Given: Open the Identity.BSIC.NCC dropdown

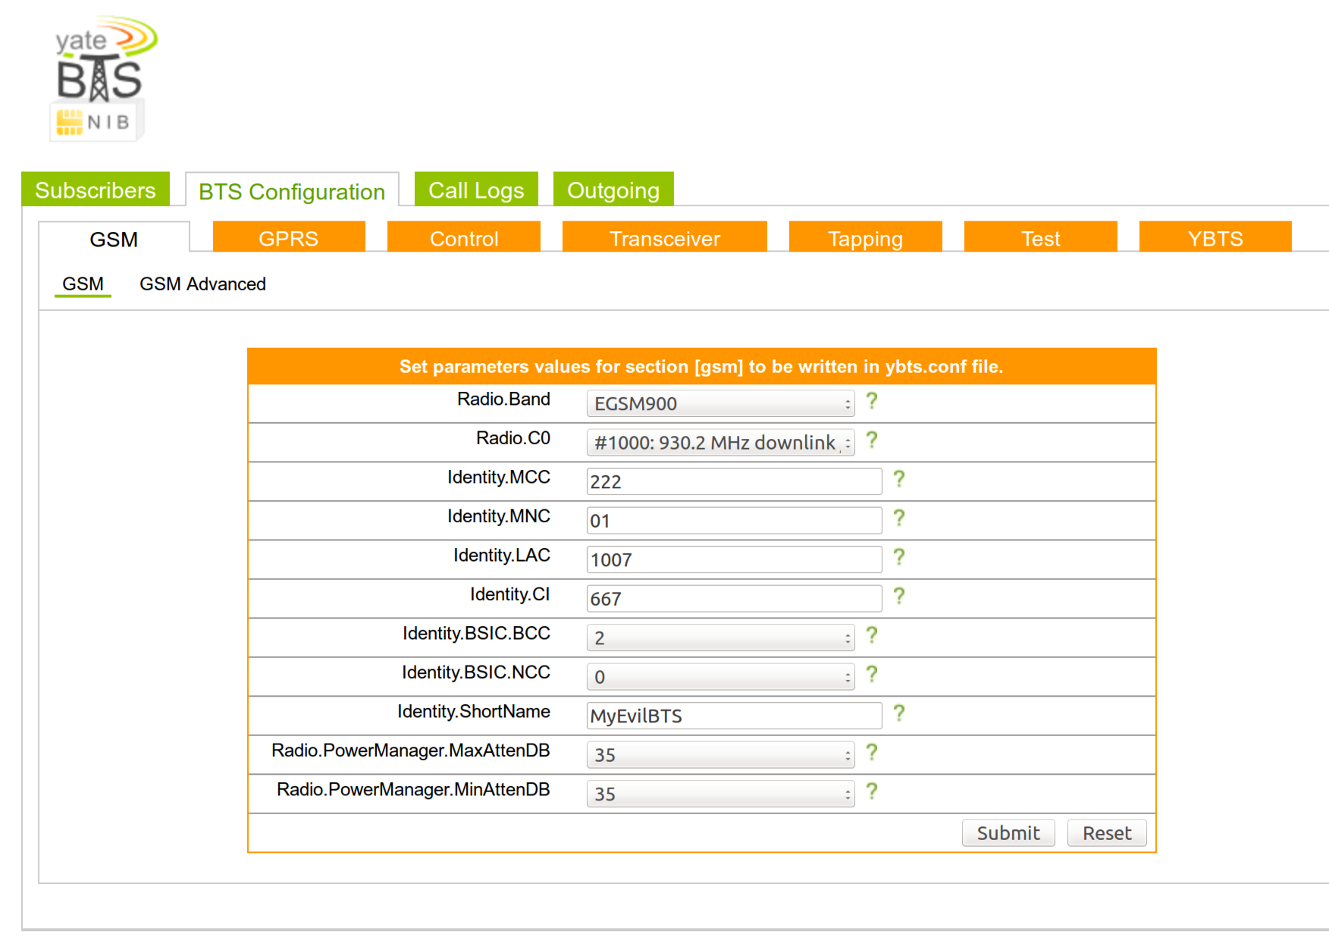Looking at the screenshot, I should pos(719,677).
